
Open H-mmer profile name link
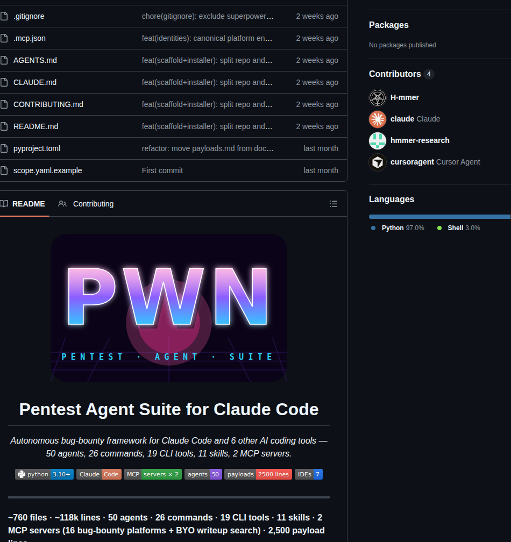pos(404,97)
